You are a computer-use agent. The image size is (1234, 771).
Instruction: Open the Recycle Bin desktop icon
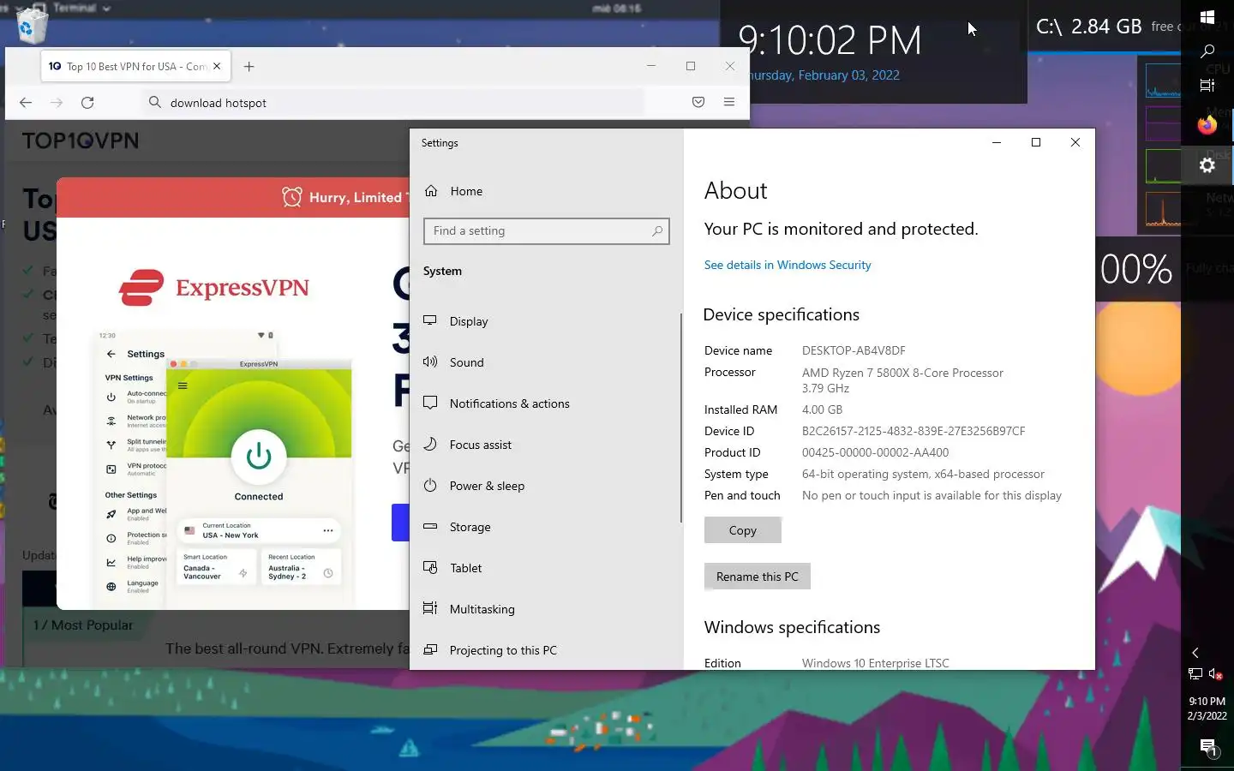click(32, 26)
